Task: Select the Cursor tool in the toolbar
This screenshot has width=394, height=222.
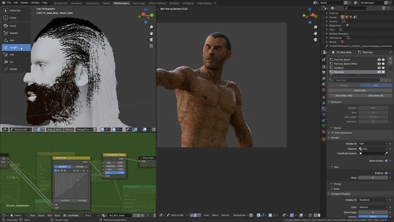Action: click(x=15, y=18)
